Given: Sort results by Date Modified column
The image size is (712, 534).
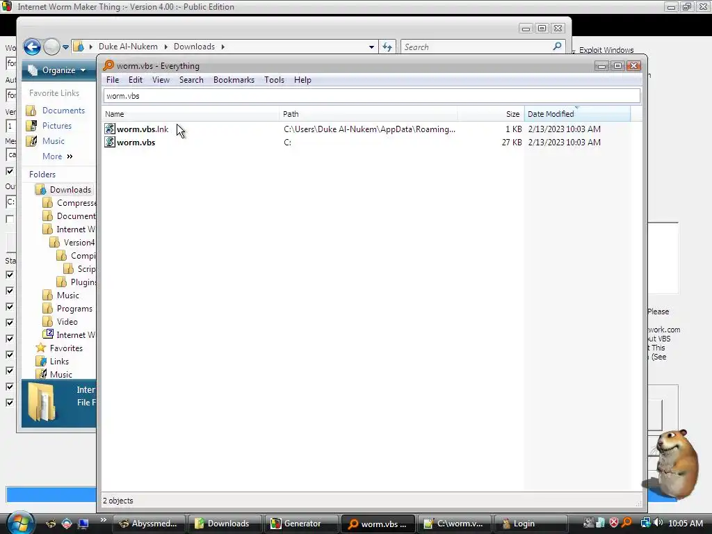Looking at the screenshot, I should [576, 114].
